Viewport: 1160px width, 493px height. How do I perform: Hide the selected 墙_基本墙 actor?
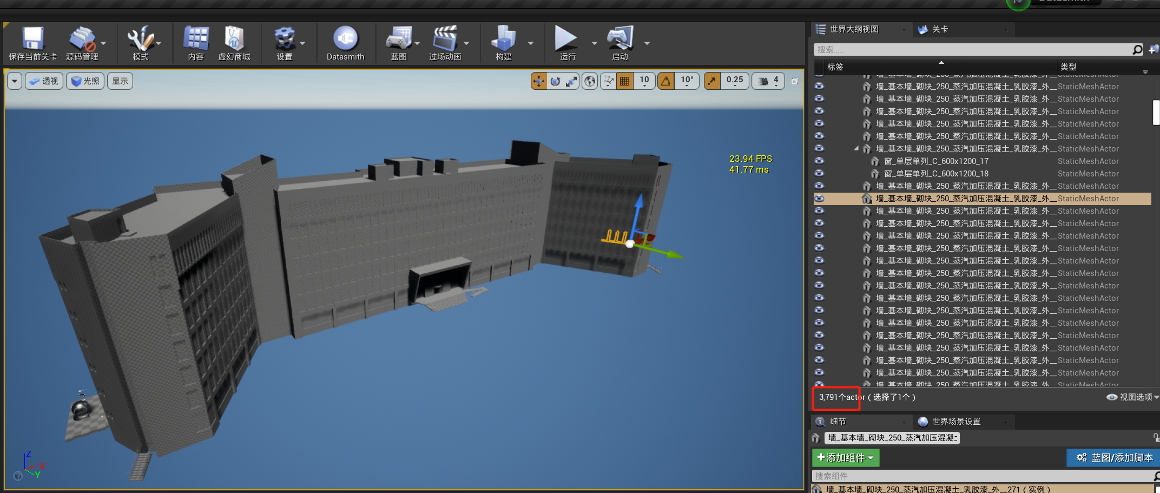click(819, 199)
